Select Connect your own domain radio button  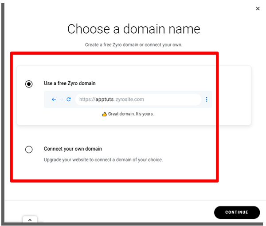click(29, 150)
